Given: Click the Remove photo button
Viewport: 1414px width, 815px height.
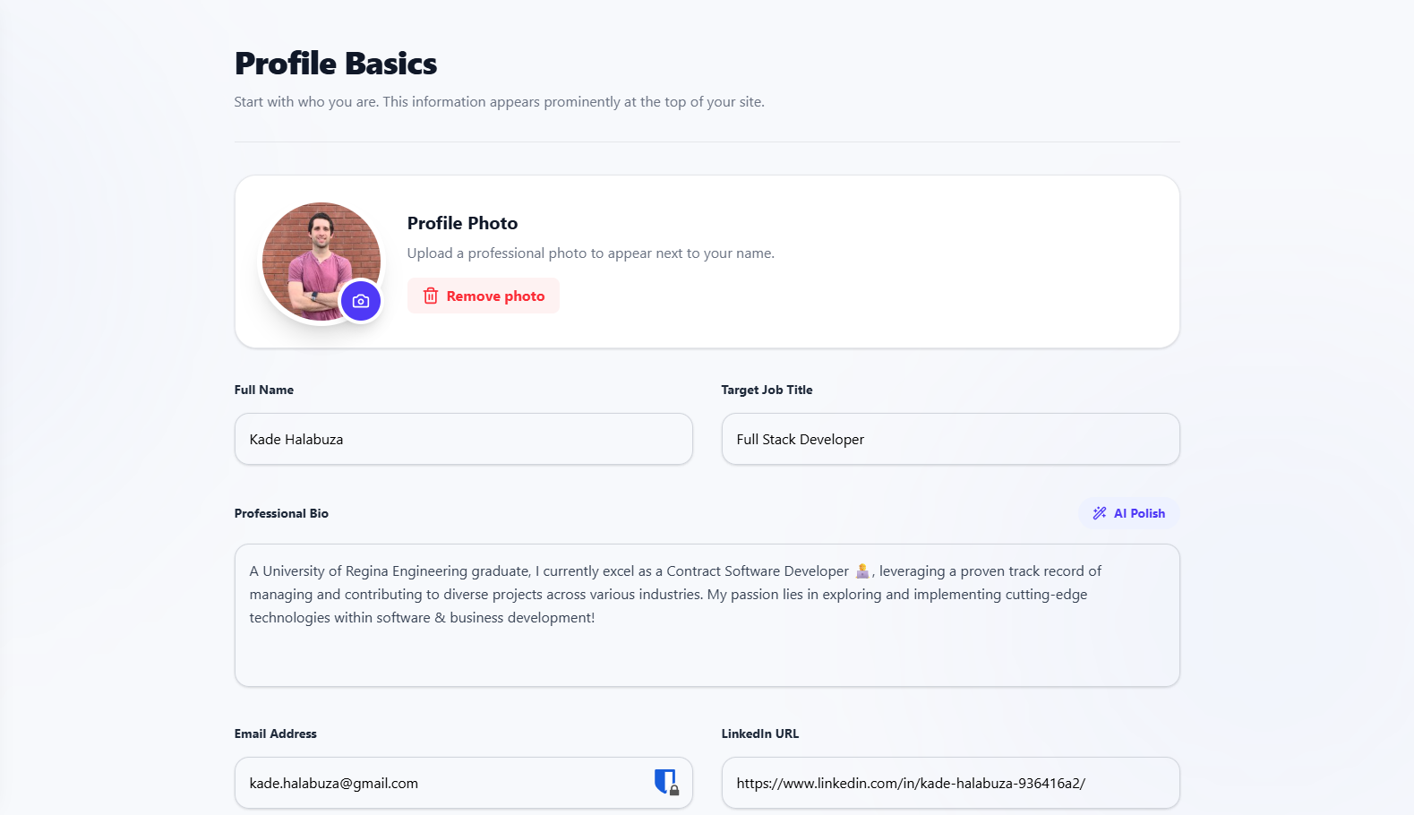Looking at the screenshot, I should point(484,295).
